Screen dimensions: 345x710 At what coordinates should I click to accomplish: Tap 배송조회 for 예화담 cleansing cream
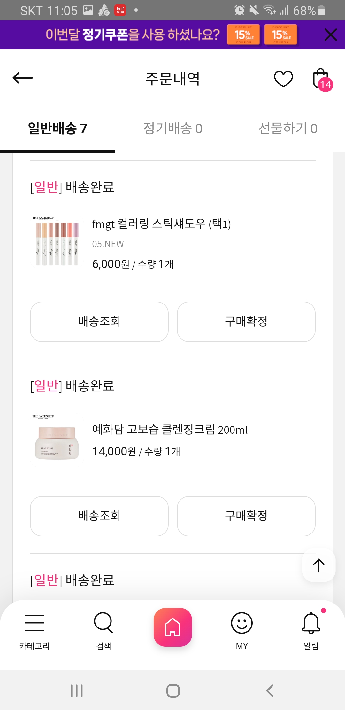[99, 516]
